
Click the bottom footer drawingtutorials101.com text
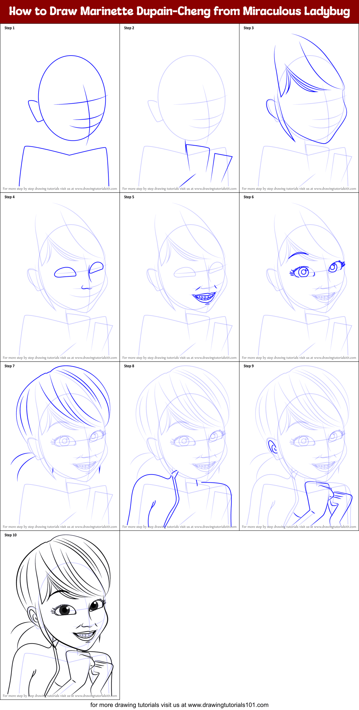[179, 705]
